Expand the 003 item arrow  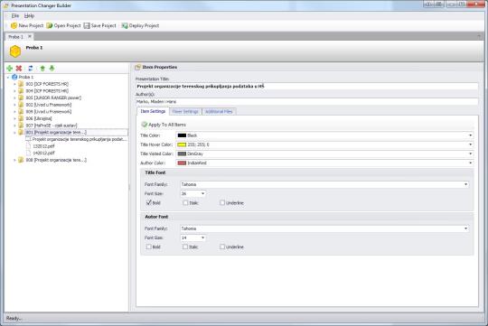pyautogui.click(x=14, y=84)
